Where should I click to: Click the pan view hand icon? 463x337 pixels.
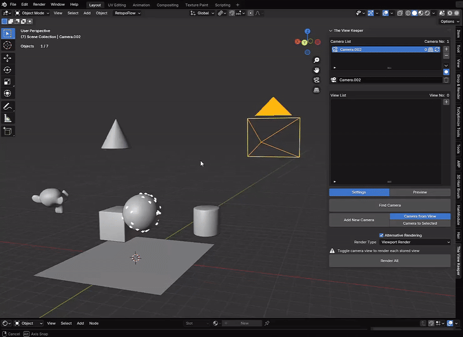[x=316, y=70]
